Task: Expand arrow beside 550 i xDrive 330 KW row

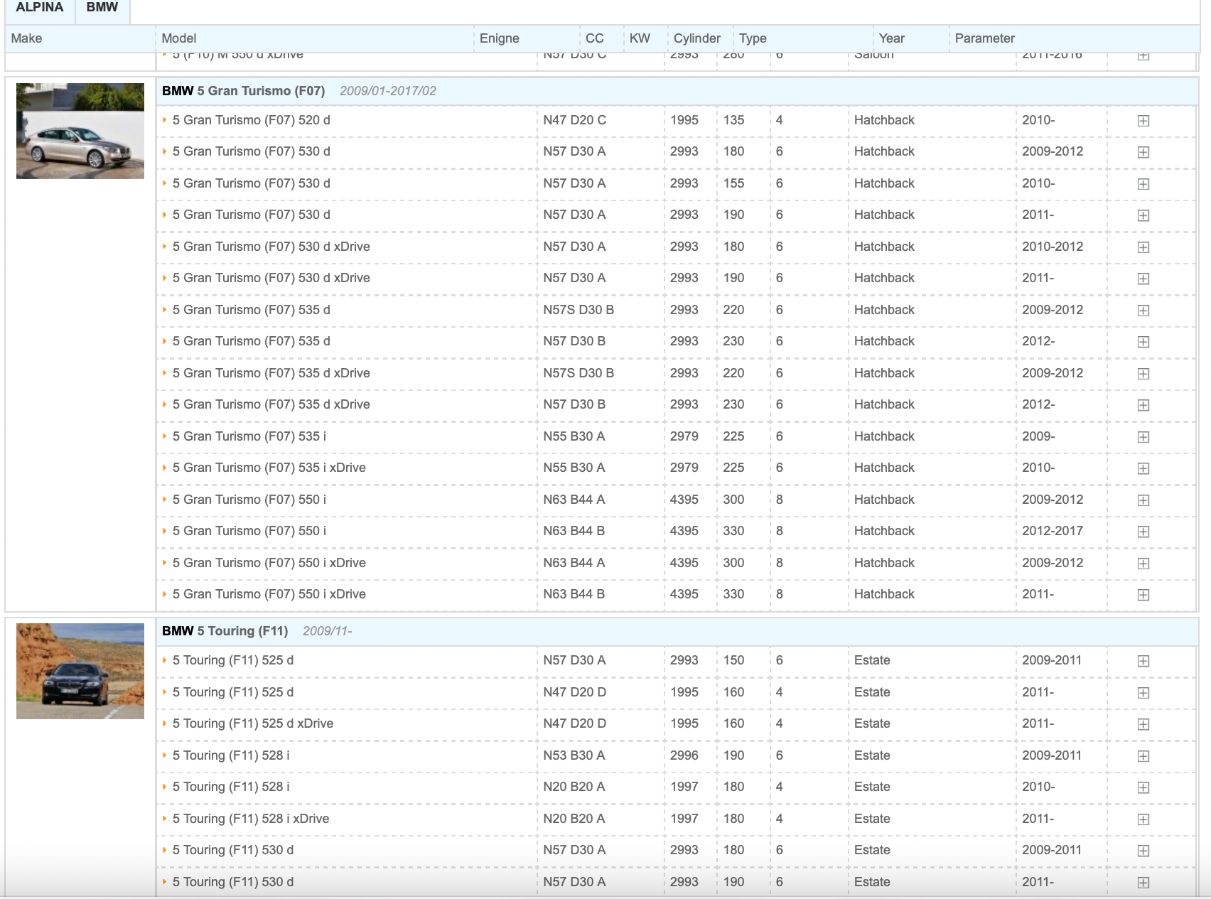Action: (165, 594)
